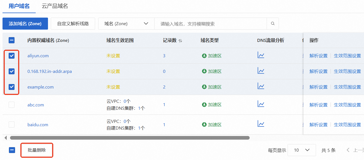364x160 pixels.
Task: Select the 用户域名 tab
Action: (x=19, y=6)
